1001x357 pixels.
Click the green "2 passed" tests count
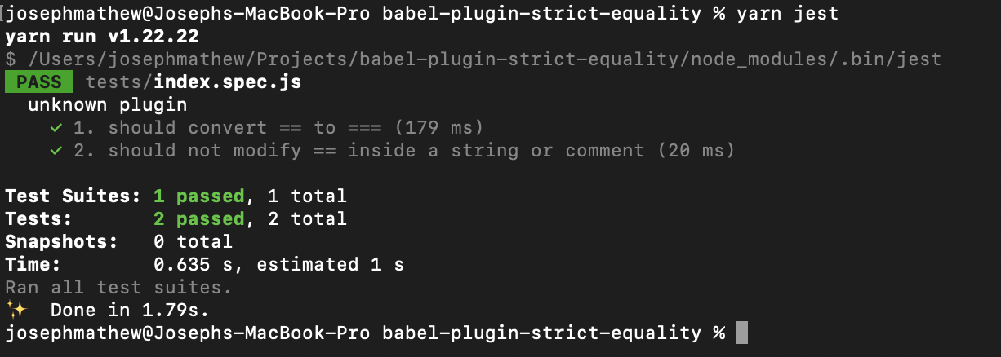pos(198,219)
